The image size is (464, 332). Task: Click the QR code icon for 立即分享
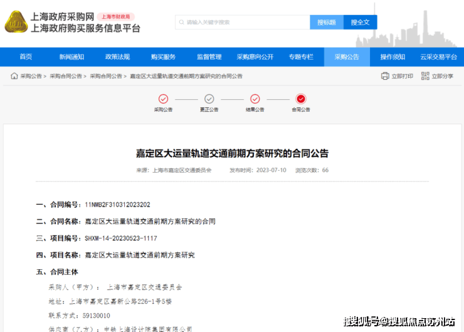(x=425, y=76)
